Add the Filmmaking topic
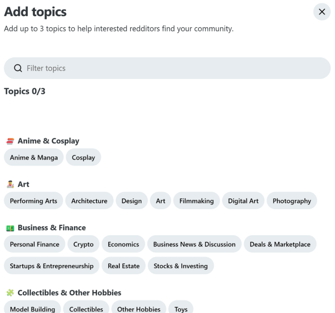This screenshot has width=335, height=313. coord(197,201)
